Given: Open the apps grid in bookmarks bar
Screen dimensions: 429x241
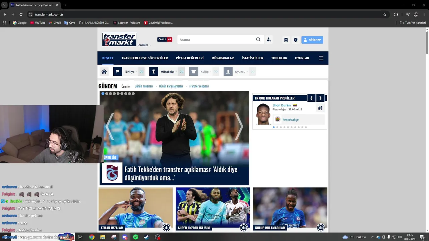Looking at the screenshot, I should 4,23.
